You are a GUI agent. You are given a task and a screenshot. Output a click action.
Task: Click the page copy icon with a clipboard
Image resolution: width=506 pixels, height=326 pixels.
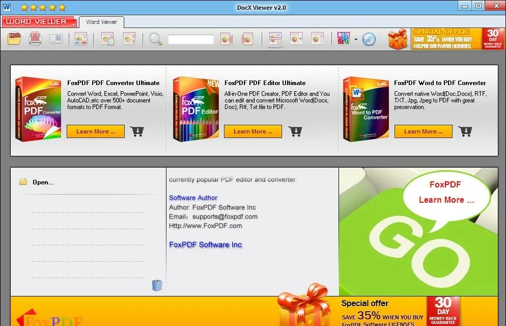point(108,38)
